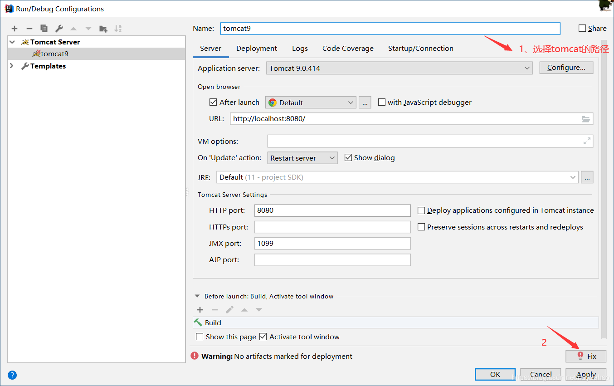Add new configuration with plus icon
Screen dimensions: 614x386
[x=15, y=29]
